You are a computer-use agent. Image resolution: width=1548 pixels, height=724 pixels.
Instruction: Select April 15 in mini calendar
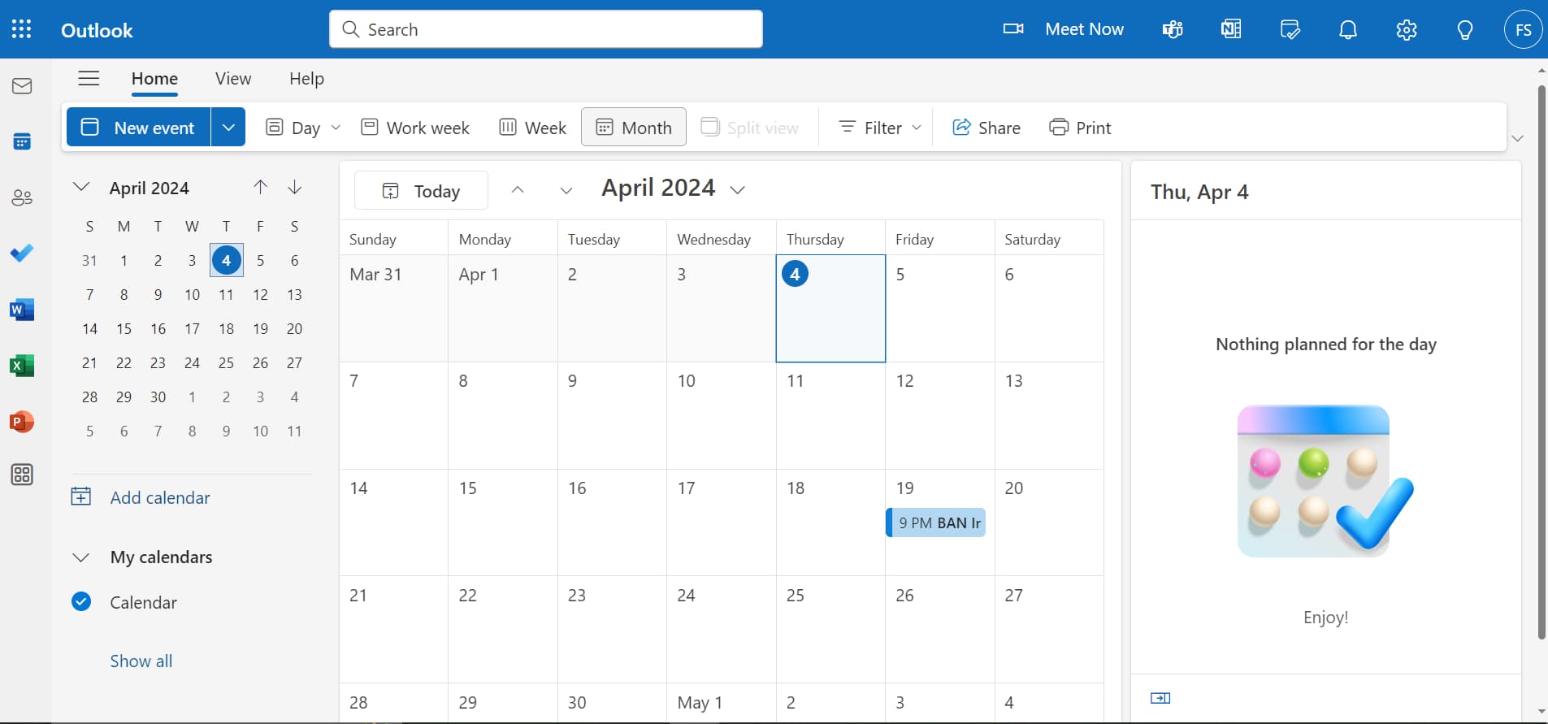click(124, 328)
